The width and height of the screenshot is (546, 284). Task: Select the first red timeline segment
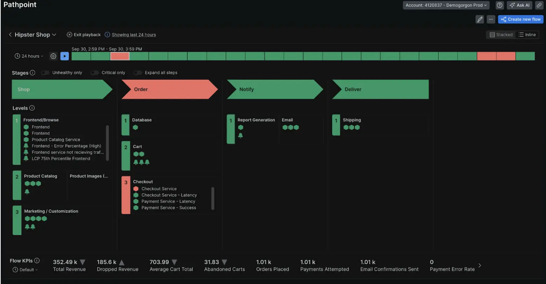pos(120,56)
